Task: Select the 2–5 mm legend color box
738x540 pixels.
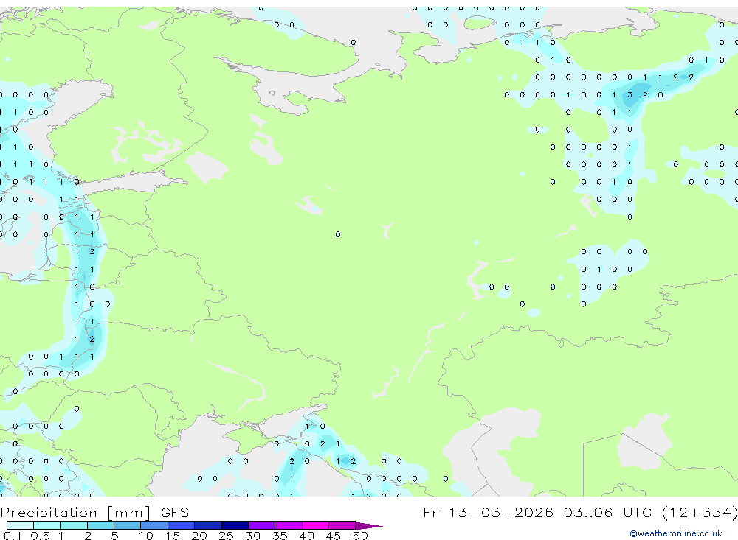Action: pos(100,525)
